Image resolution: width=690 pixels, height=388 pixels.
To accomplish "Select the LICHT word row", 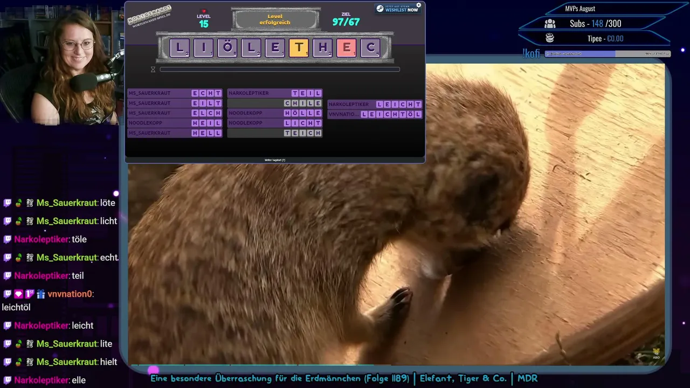I will coord(275,123).
